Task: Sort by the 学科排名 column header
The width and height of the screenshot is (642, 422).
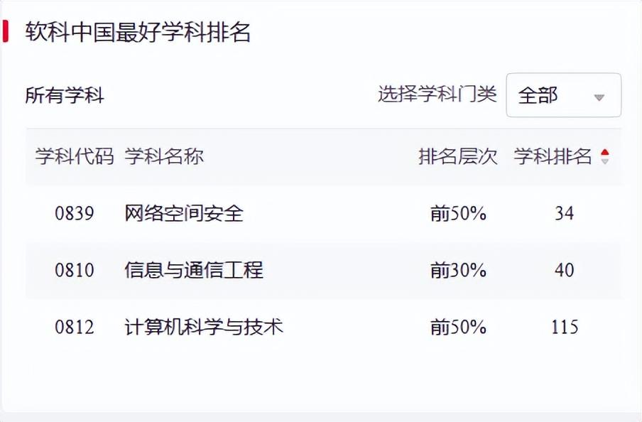Action: 553,157
